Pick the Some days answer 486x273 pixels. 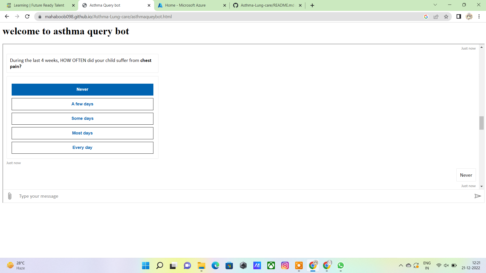coord(82,119)
